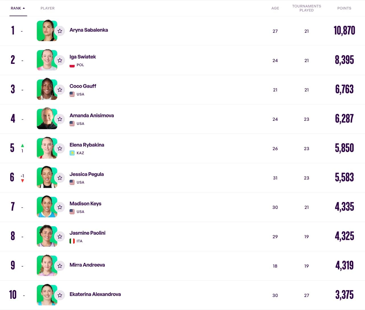Favorite Mirra Andreeva using the star
Image resolution: width=365 pixels, height=310 pixels.
tap(60, 266)
